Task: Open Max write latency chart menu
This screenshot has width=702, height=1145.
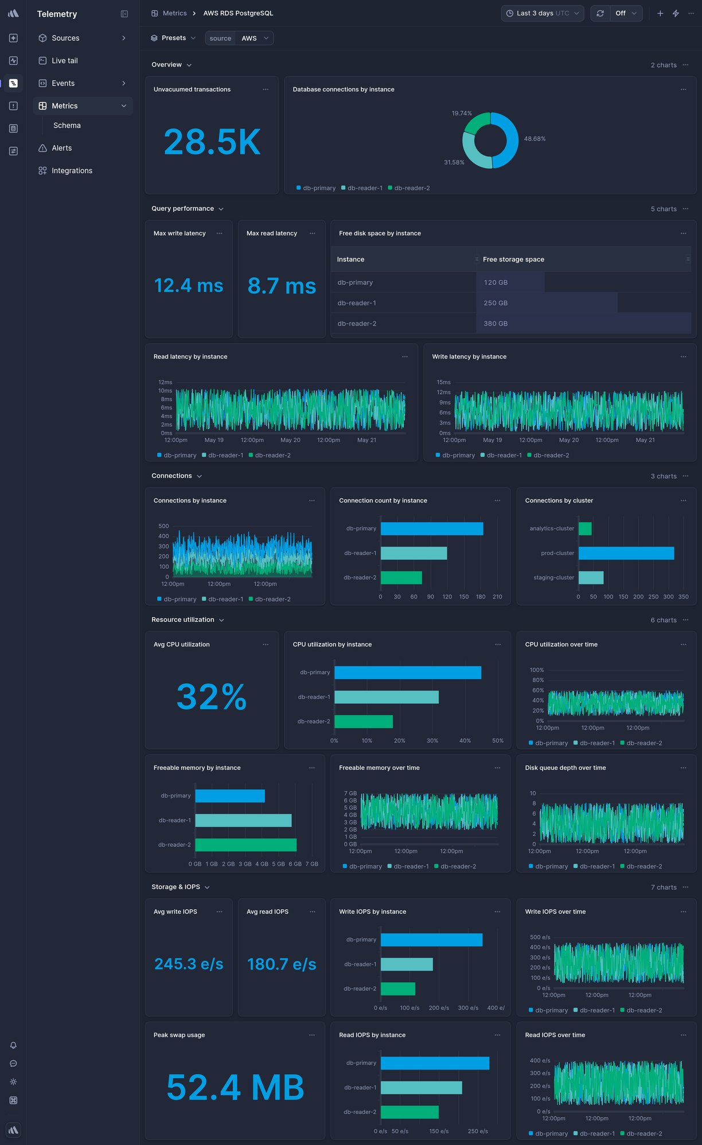Action: pyautogui.click(x=219, y=233)
